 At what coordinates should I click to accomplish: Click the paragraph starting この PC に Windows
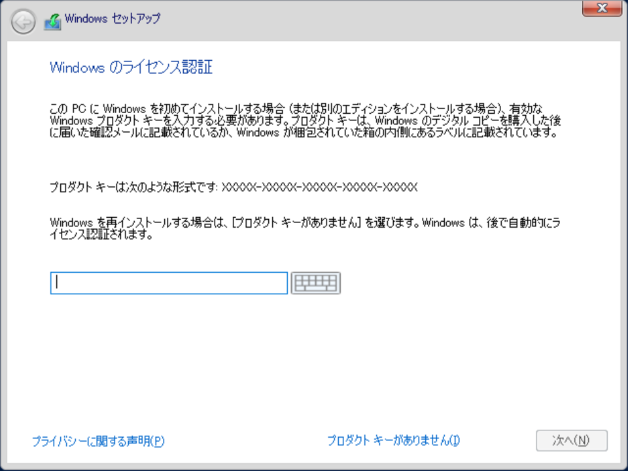tap(305, 120)
